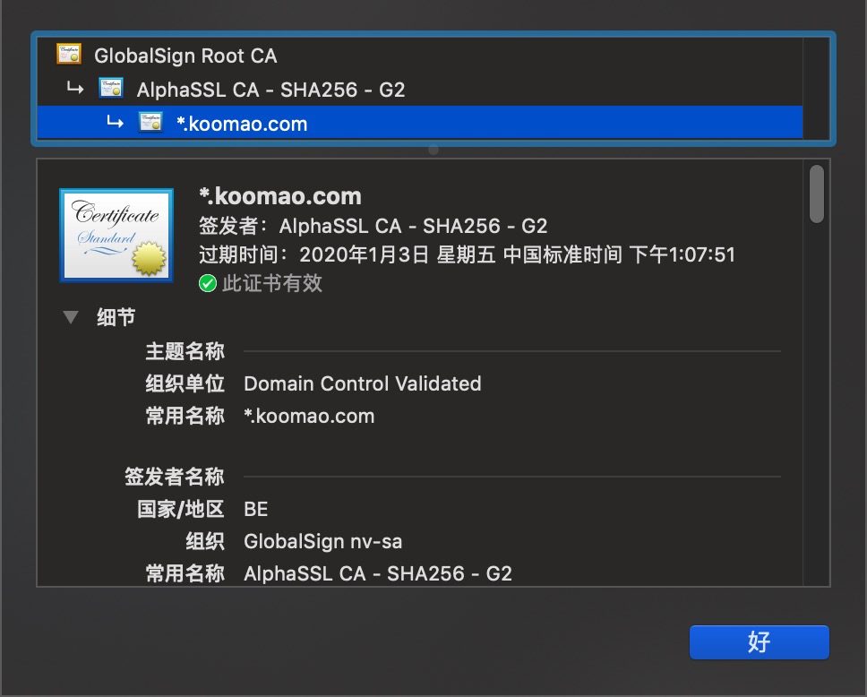Click issuer common name AlphaSSL CA value
The image size is (867, 697).
tap(378, 573)
